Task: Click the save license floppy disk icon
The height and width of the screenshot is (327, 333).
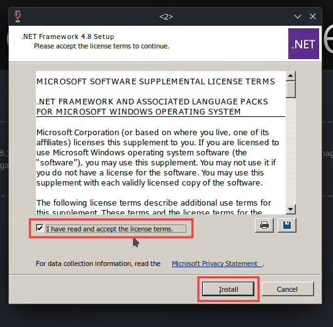Action: pyautogui.click(x=287, y=225)
